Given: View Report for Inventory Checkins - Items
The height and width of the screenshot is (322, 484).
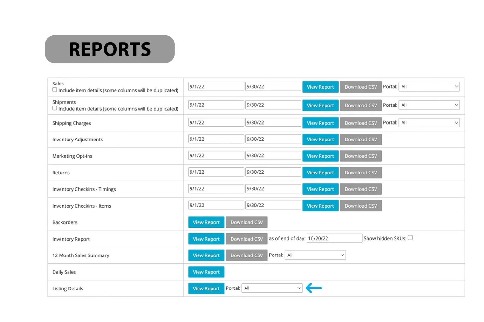Looking at the screenshot, I should click(x=320, y=206).
